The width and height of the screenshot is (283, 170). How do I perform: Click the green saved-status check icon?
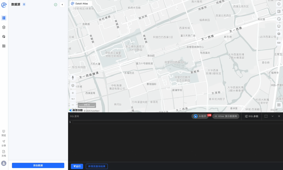coord(56,5)
